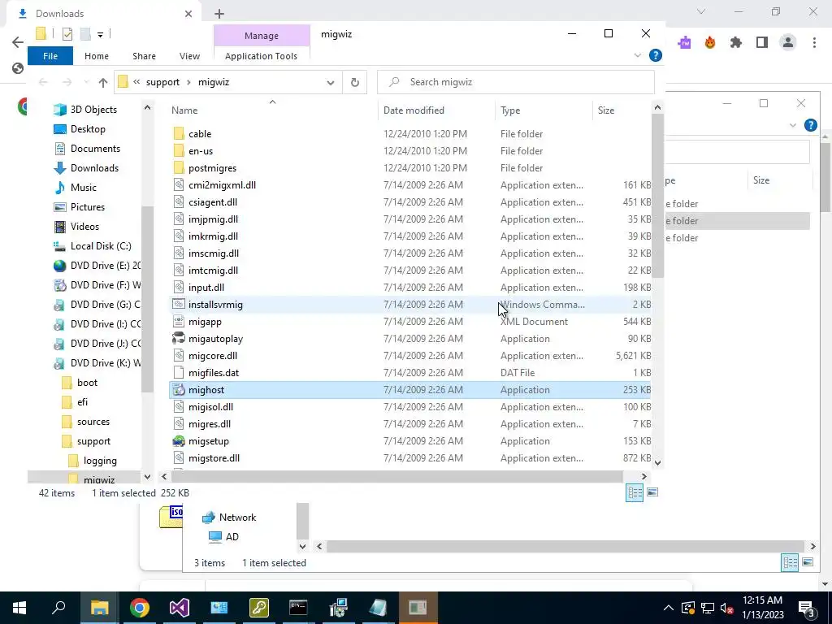The image size is (832, 624).
Task: Open the sources folder in the tree
Action: 93,422
